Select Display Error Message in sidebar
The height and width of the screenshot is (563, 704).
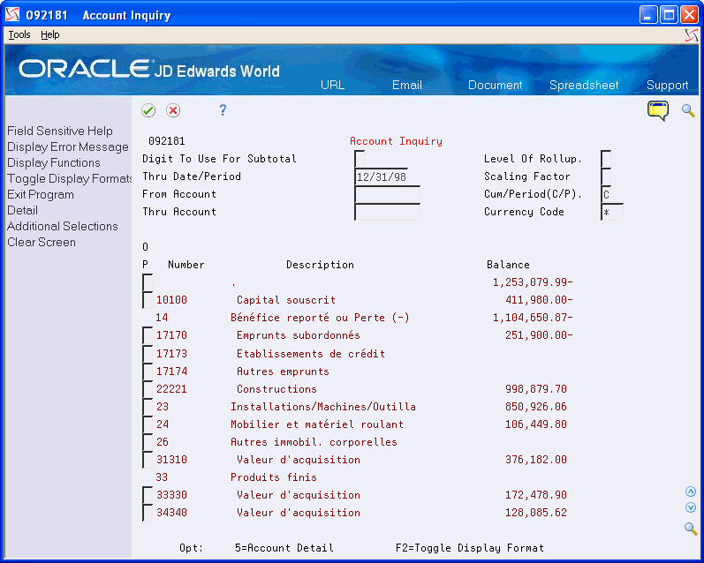[68, 146]
